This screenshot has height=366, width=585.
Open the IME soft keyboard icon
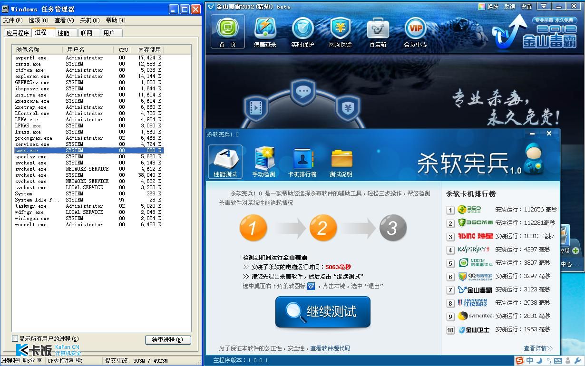pyautogui.click(x=557, y=361)
